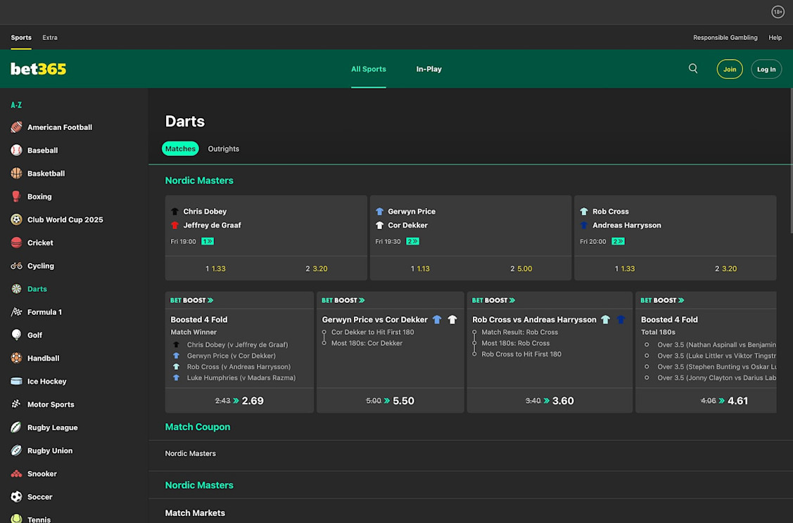
Task: Bet on Gerwyn Price at 1.13
Action: click(x=420, y=269)
